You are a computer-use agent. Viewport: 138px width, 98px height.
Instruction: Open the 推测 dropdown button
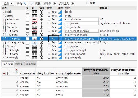pos(8,3)
